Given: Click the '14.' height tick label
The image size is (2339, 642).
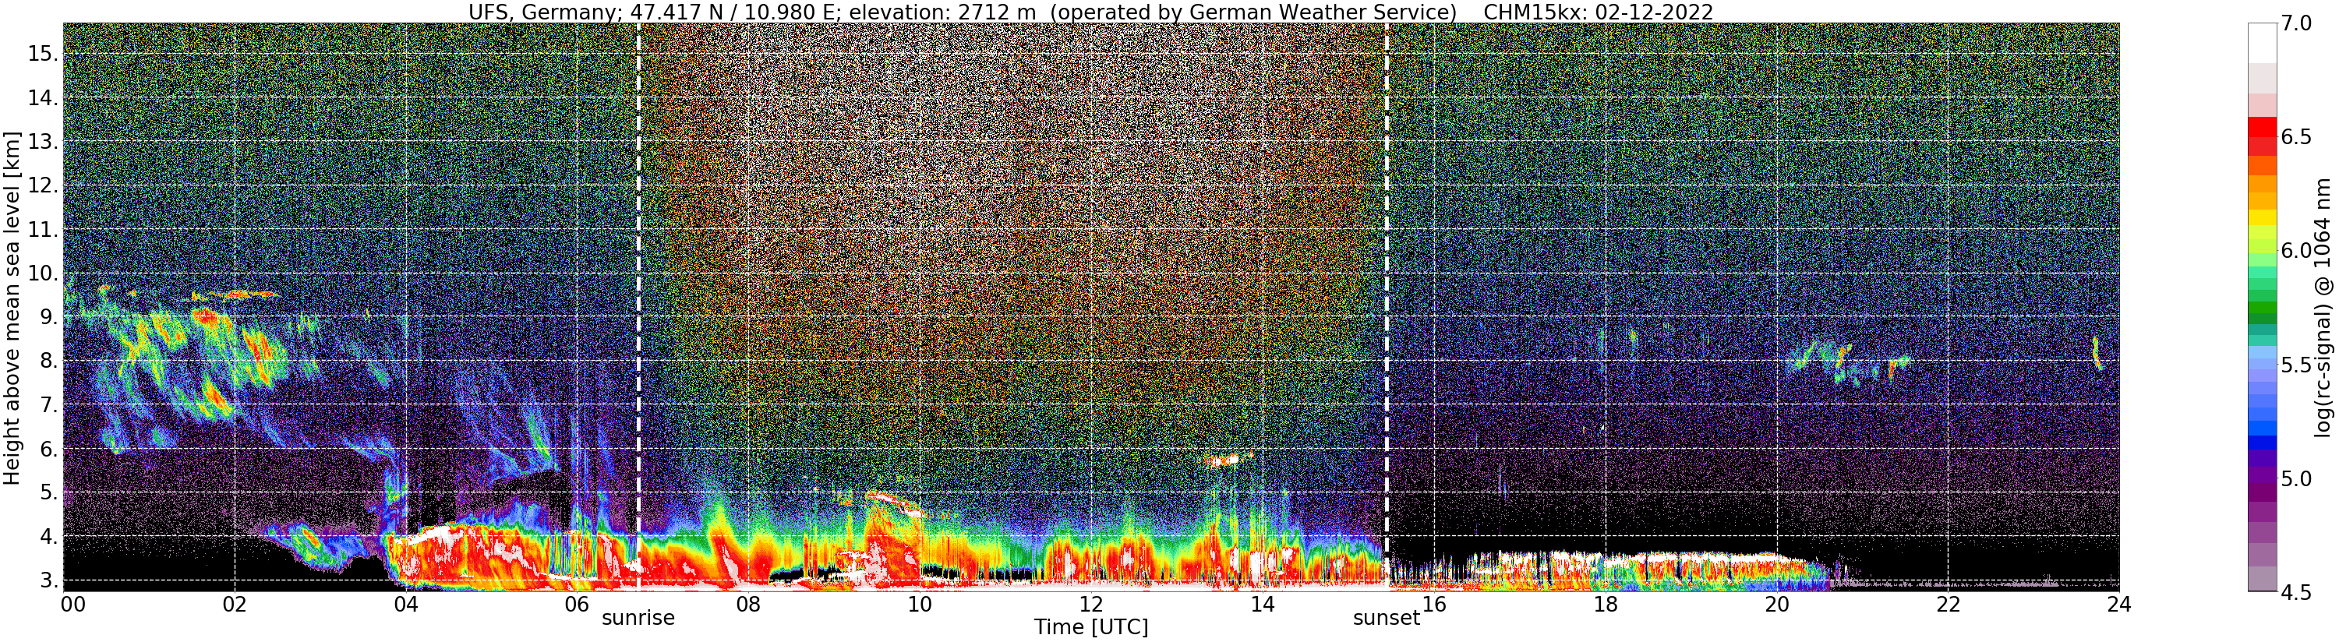Looking at the screenshot, I should (x=43, y=98).
